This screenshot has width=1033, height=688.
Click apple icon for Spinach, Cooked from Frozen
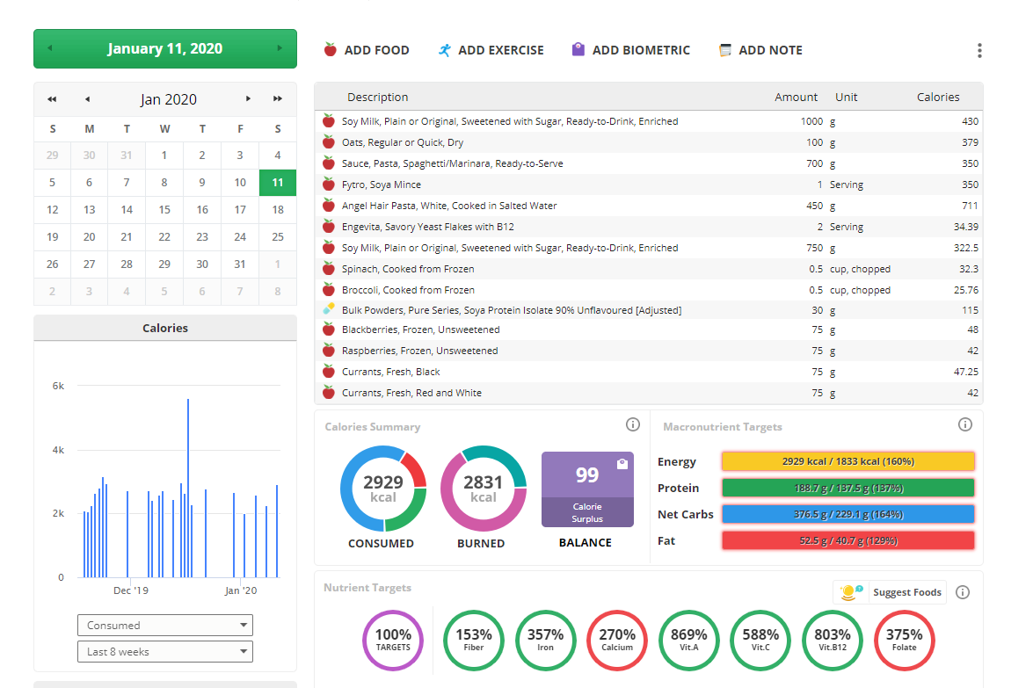tap(328, 269)
